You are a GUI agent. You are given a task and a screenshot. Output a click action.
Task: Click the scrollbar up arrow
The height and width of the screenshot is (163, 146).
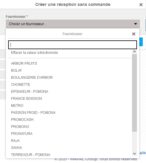pos(134,52)
